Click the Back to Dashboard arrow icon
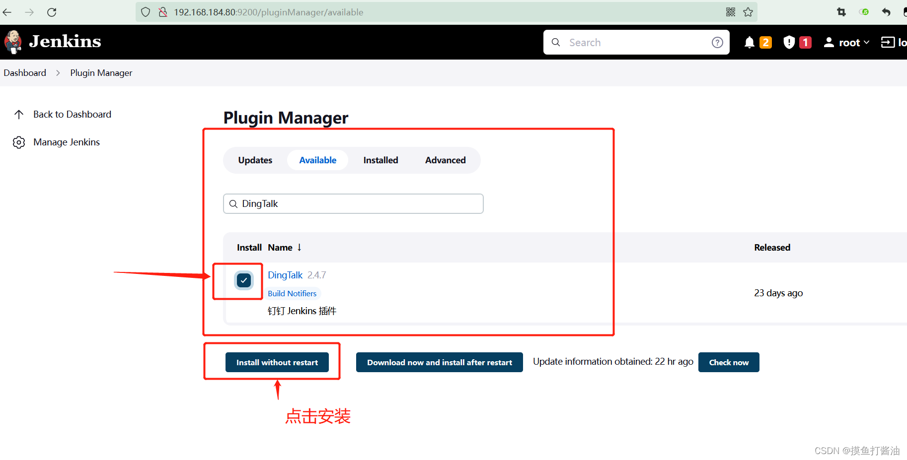This screenshot has height=460, width=907. pyautogui.click(x=19, y=115)
